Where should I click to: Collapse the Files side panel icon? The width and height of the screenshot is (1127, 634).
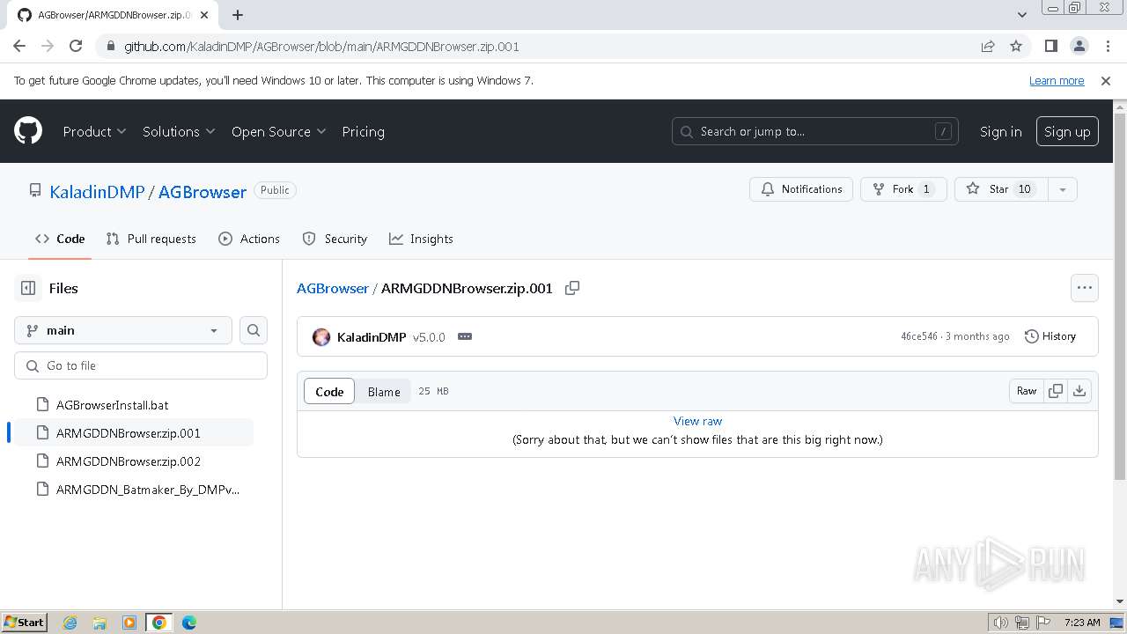pyautogui.click(x=28, y=288)
